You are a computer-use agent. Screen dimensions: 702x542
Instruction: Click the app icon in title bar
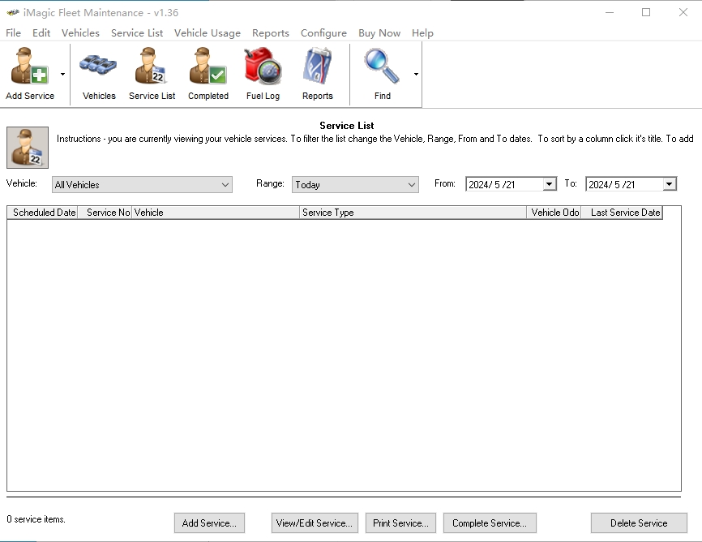[12, 12]
